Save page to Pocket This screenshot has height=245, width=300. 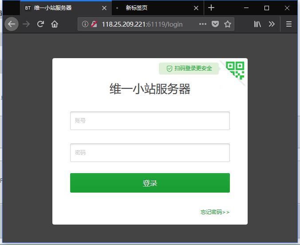[x=215, y=24]
